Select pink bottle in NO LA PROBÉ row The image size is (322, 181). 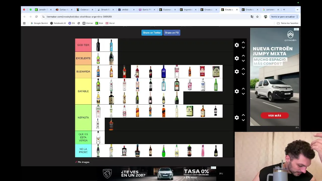tap(203, 151)
